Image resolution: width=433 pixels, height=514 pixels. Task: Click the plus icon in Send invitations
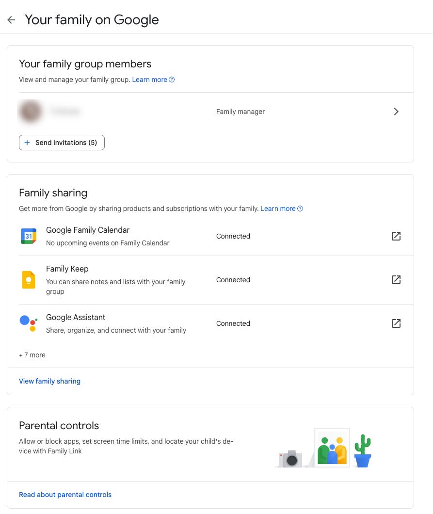[27, 143]
